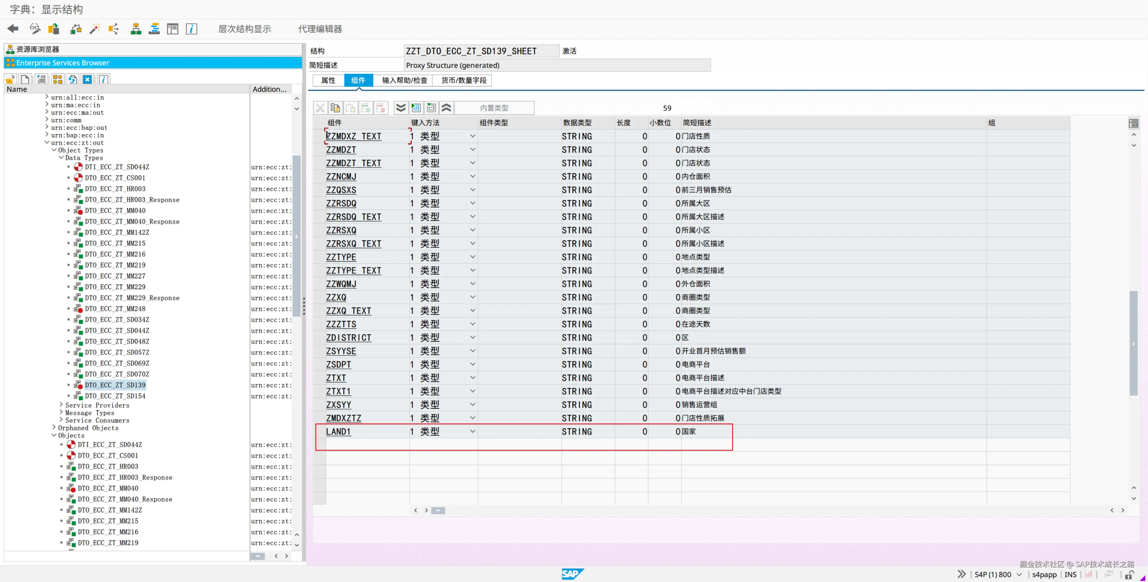Open the typing method dropdown for ZZMDZT row
The height and width of the screenshot is (582, 1148).
point(472,150)
